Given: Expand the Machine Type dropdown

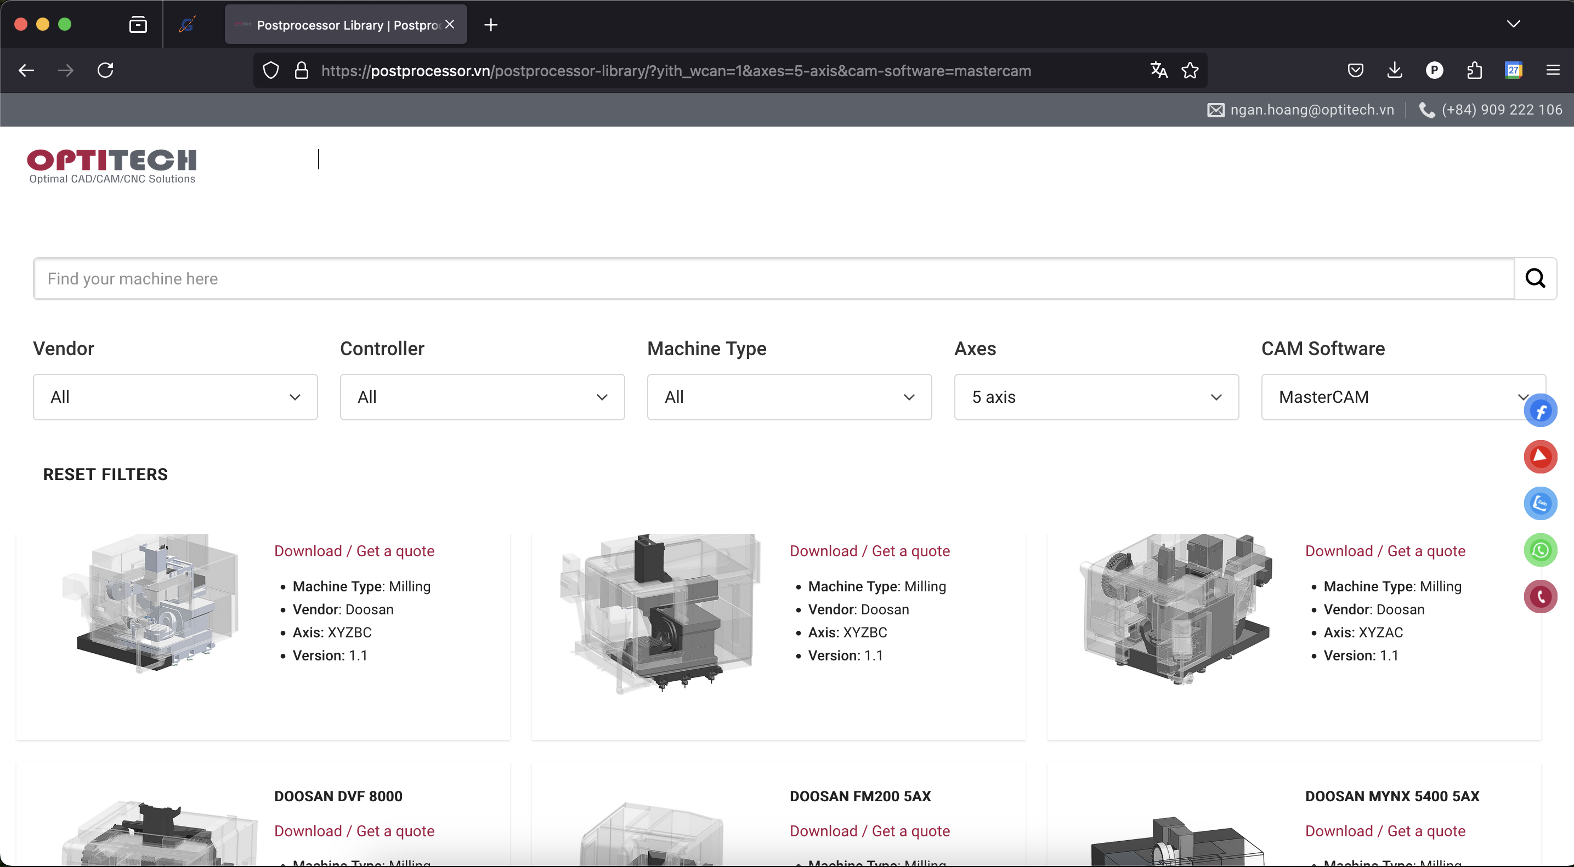Looking at the screenshot, I should (789, 397).
